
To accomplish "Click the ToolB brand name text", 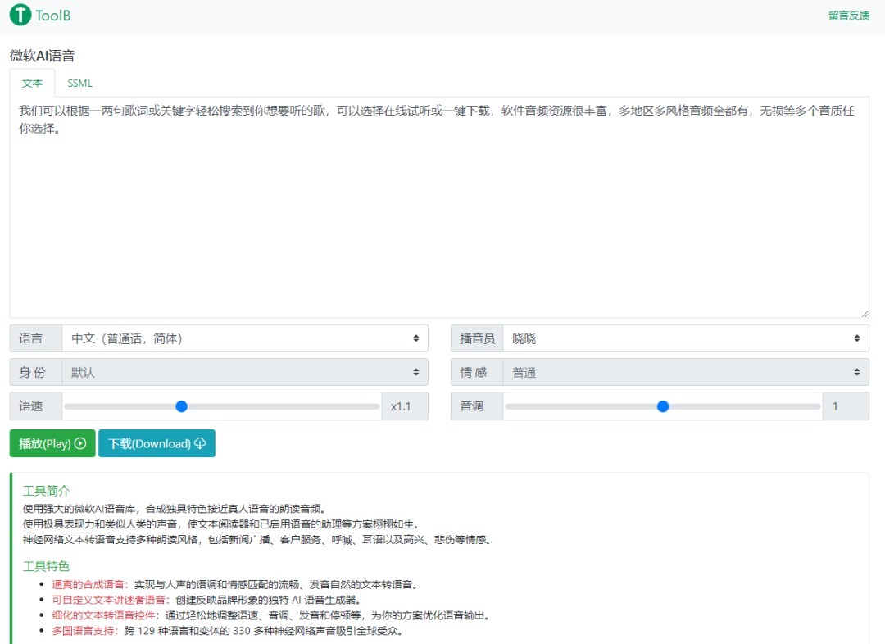I will tap(53, 15).
